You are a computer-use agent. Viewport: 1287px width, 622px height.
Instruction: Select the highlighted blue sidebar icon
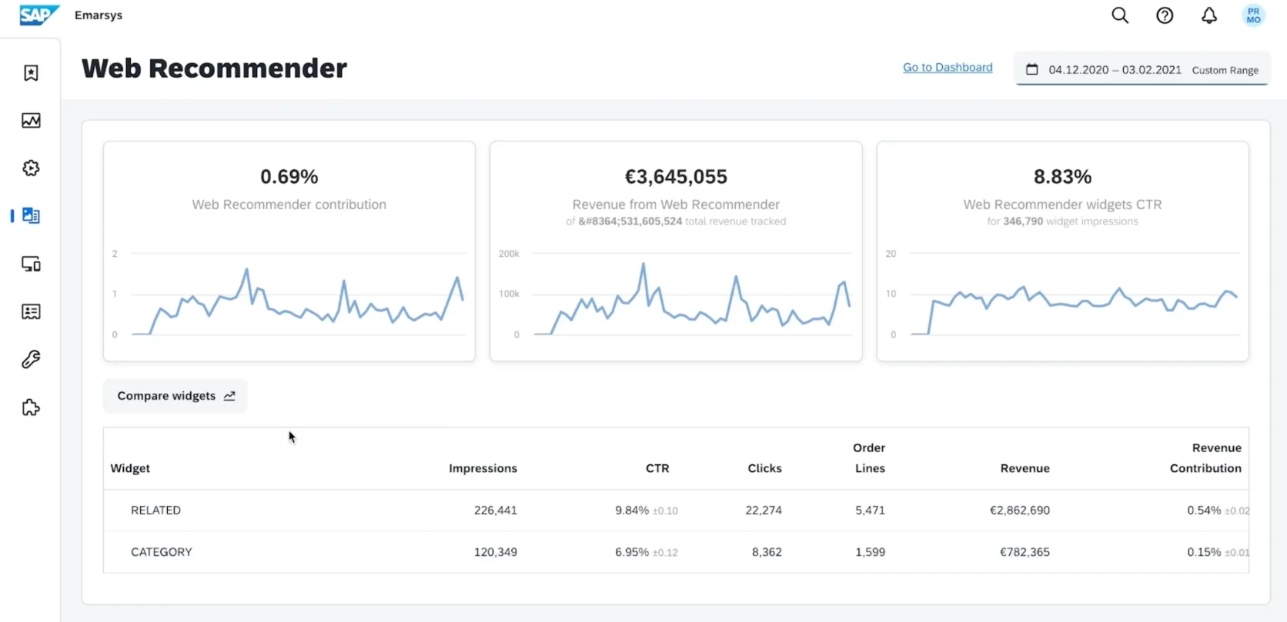click(31, 216)
